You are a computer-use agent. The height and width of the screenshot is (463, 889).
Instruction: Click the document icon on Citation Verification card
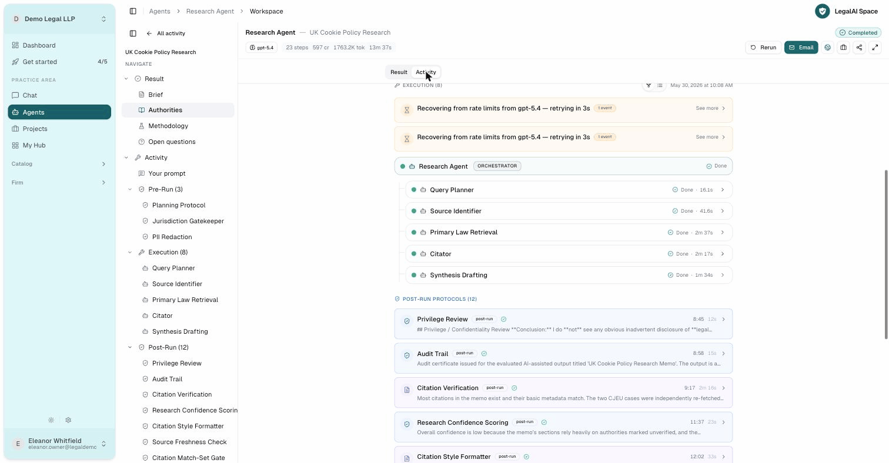point(406,390)
